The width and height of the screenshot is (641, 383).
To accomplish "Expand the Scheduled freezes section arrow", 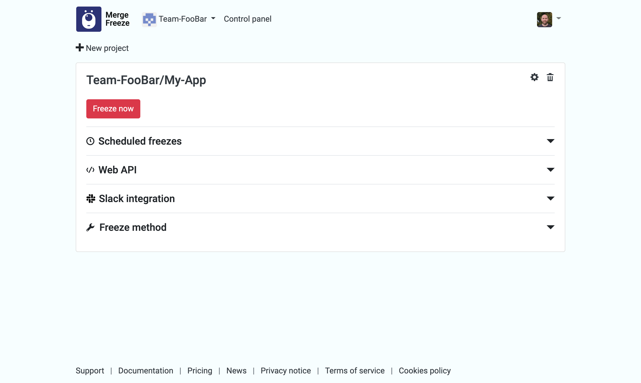I will tap(550, 141).
